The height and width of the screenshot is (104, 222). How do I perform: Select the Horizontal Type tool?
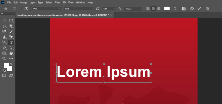[11, 42]
